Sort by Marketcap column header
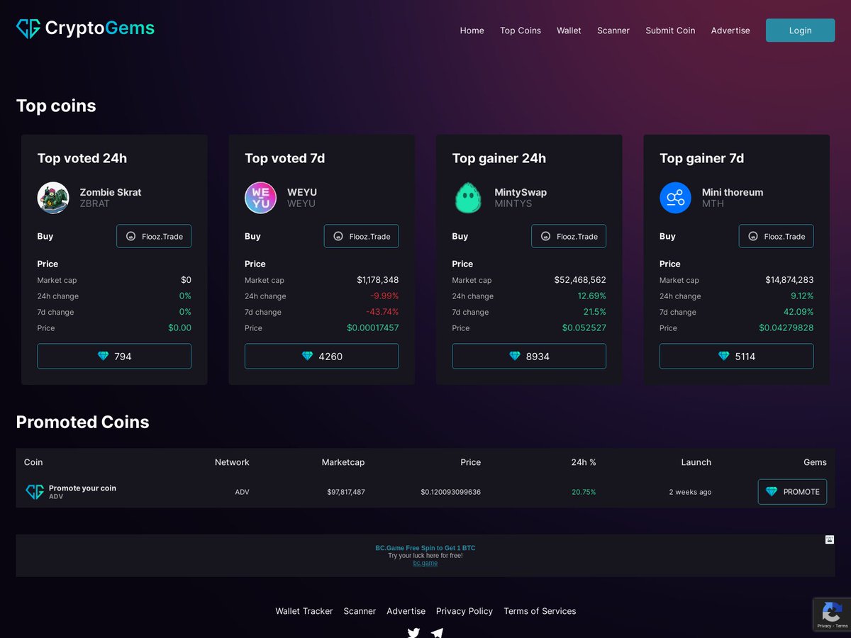 (343, 462)
